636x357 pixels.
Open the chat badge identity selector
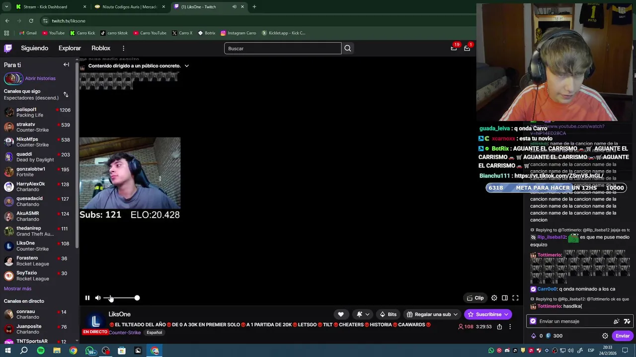[x=533, y=321]
